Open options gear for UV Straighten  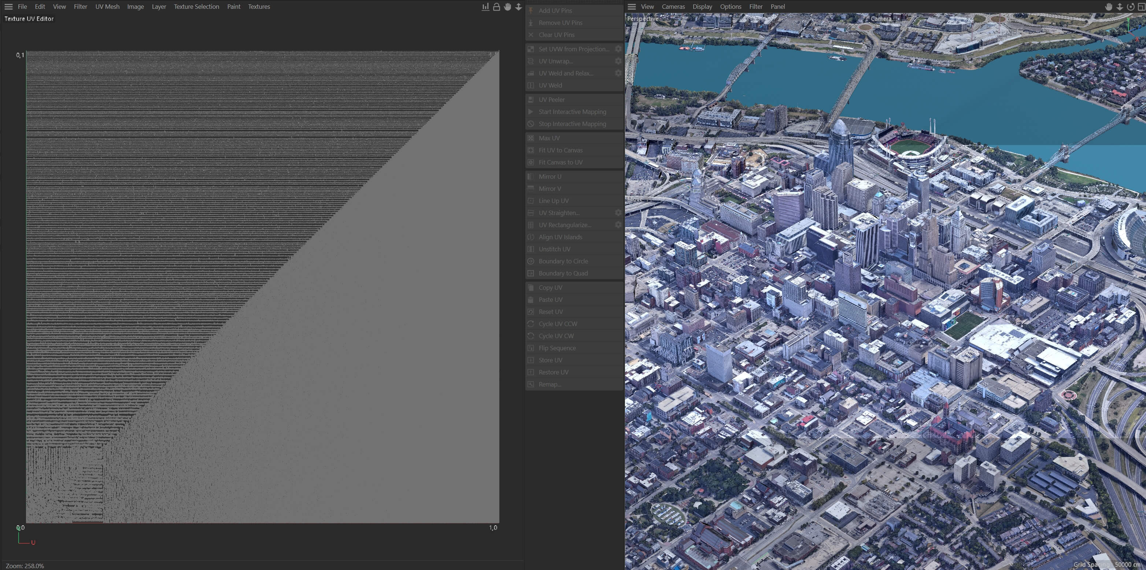click(x=618, y=213)
